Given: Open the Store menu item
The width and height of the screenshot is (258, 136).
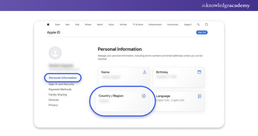Looking at the screenshot, I should [57, 24].
